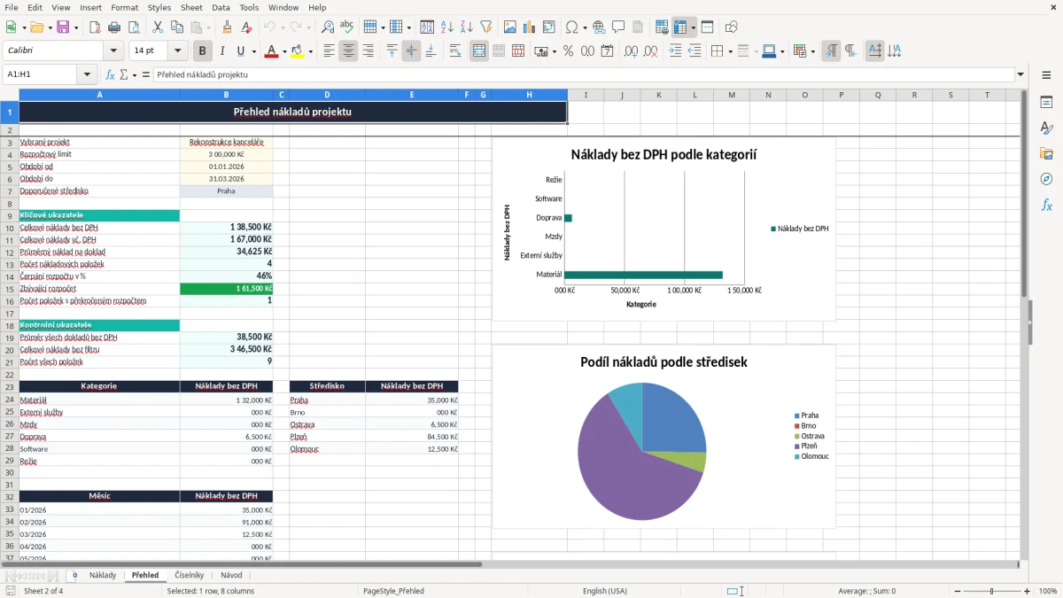
Task: Open sidebar Gallery icon
Action: coord(1046,154)
